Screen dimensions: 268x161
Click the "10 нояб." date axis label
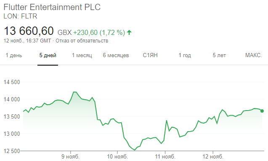tap(117, 156)
